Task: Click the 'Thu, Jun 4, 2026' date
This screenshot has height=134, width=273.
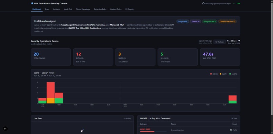Action: (x=234, y=44)
